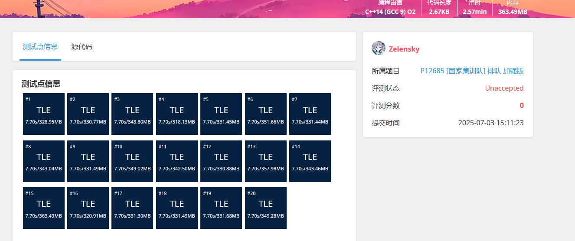Click test point #9 TLE block
The image size is (575, 241).
pyautogui.click(x=88, y=161)
